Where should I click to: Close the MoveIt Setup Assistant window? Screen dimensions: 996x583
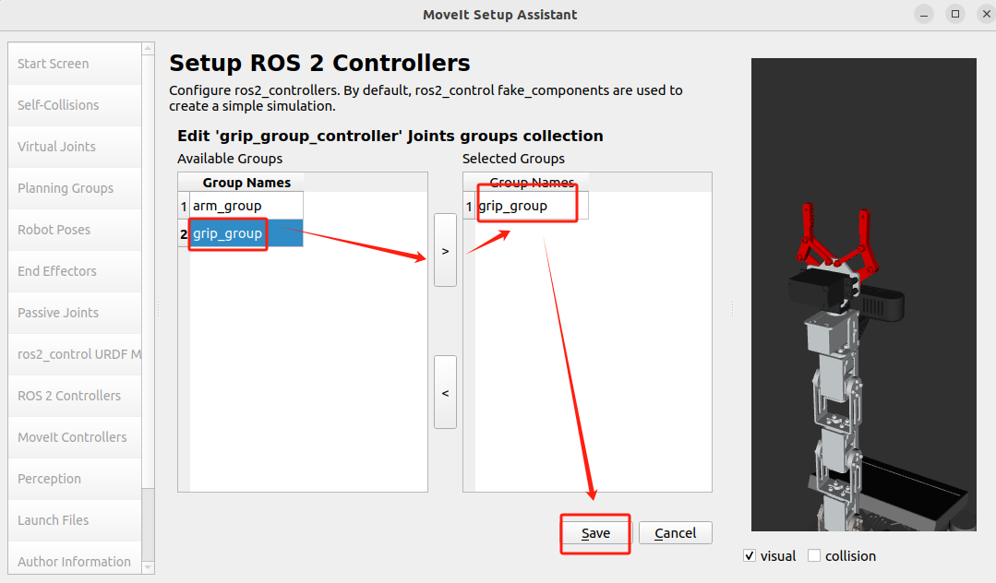click(x=986, y=14)
